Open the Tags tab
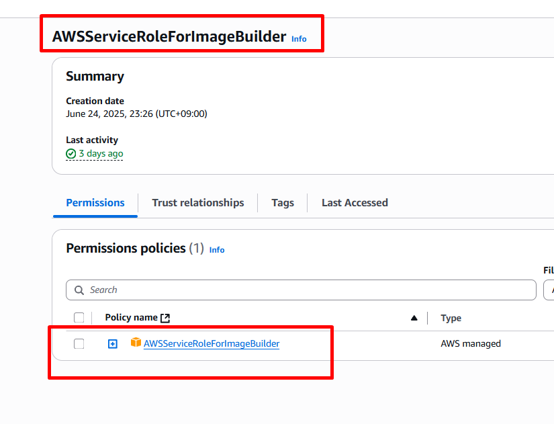This screenshot has height=424, width=554. click(283, 203)
